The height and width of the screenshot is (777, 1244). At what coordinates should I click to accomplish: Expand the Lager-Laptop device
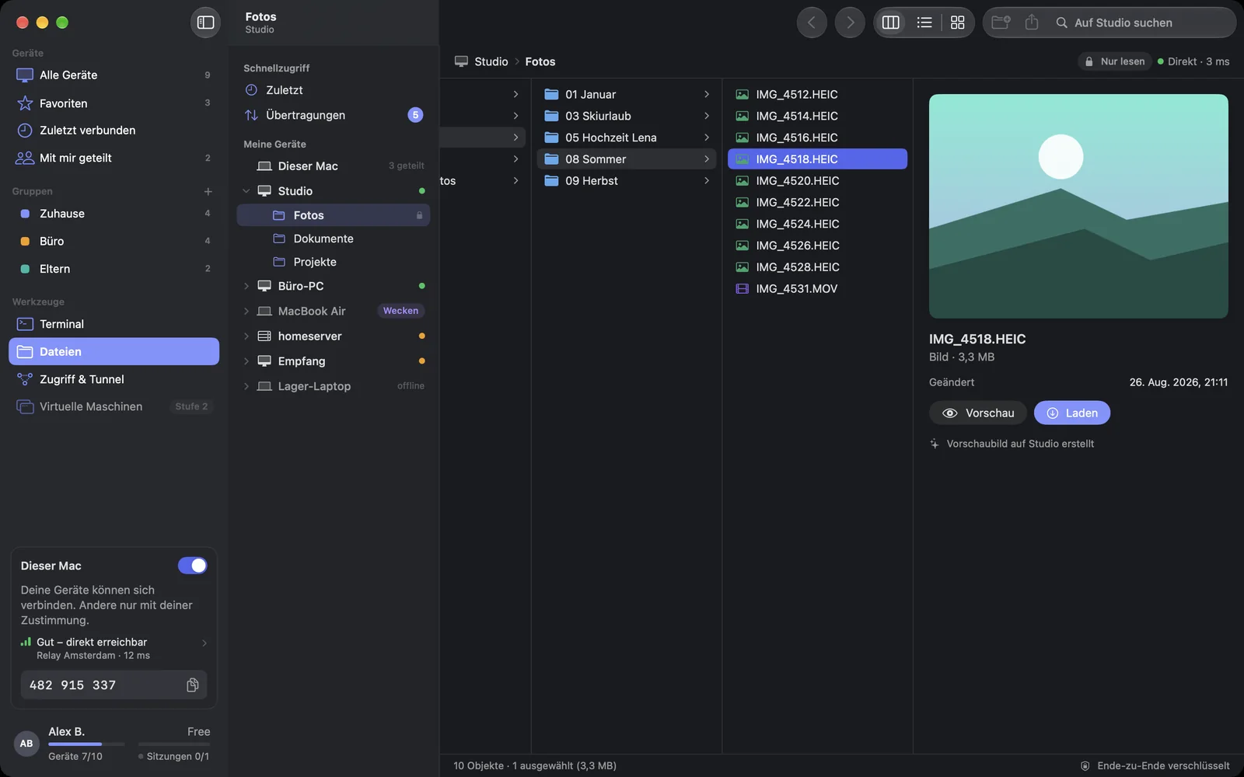(x=246, y=386)
